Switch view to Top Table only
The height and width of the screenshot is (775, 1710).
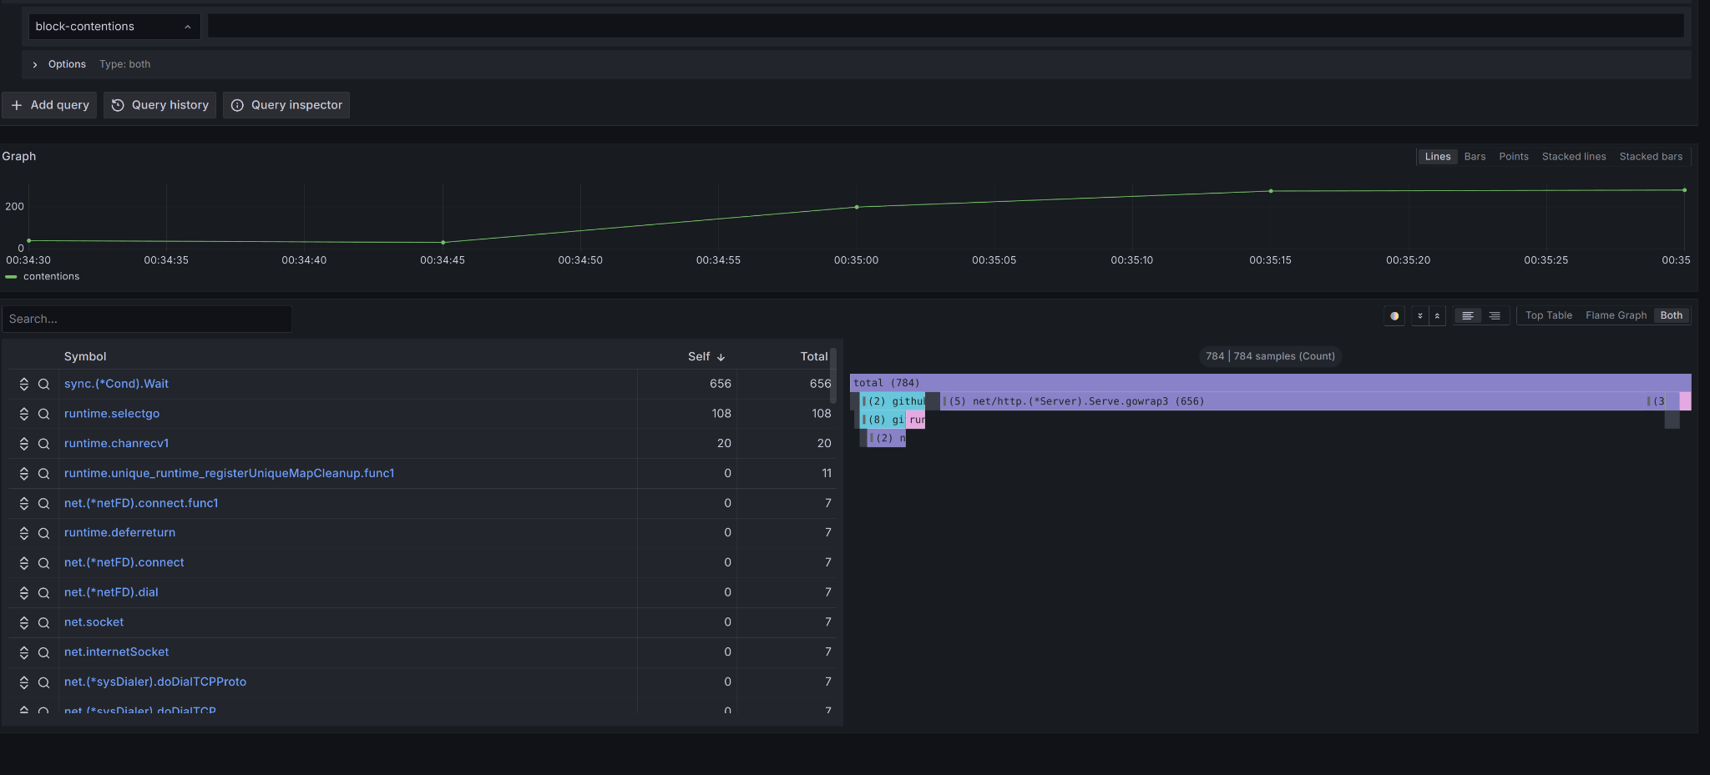(x=1548, y=315)
